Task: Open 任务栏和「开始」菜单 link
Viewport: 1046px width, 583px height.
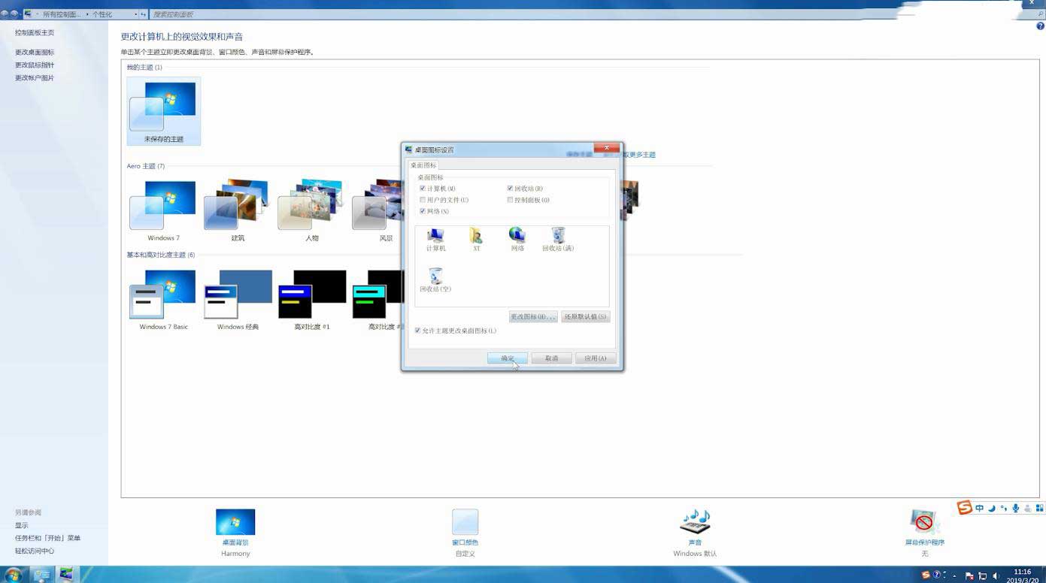Action: (47, 539)
